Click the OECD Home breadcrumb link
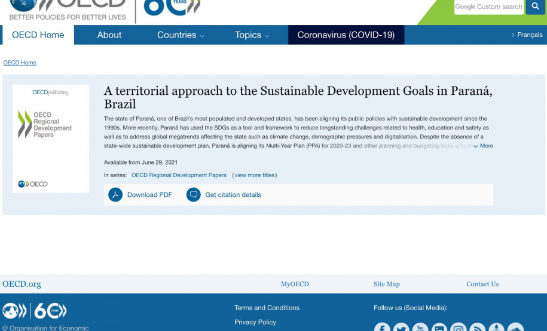This screenshot has width=547, height=331. tap(20, 63)
